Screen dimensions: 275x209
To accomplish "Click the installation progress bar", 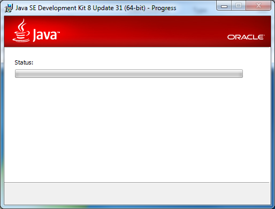I will click(x=129, y=74).
